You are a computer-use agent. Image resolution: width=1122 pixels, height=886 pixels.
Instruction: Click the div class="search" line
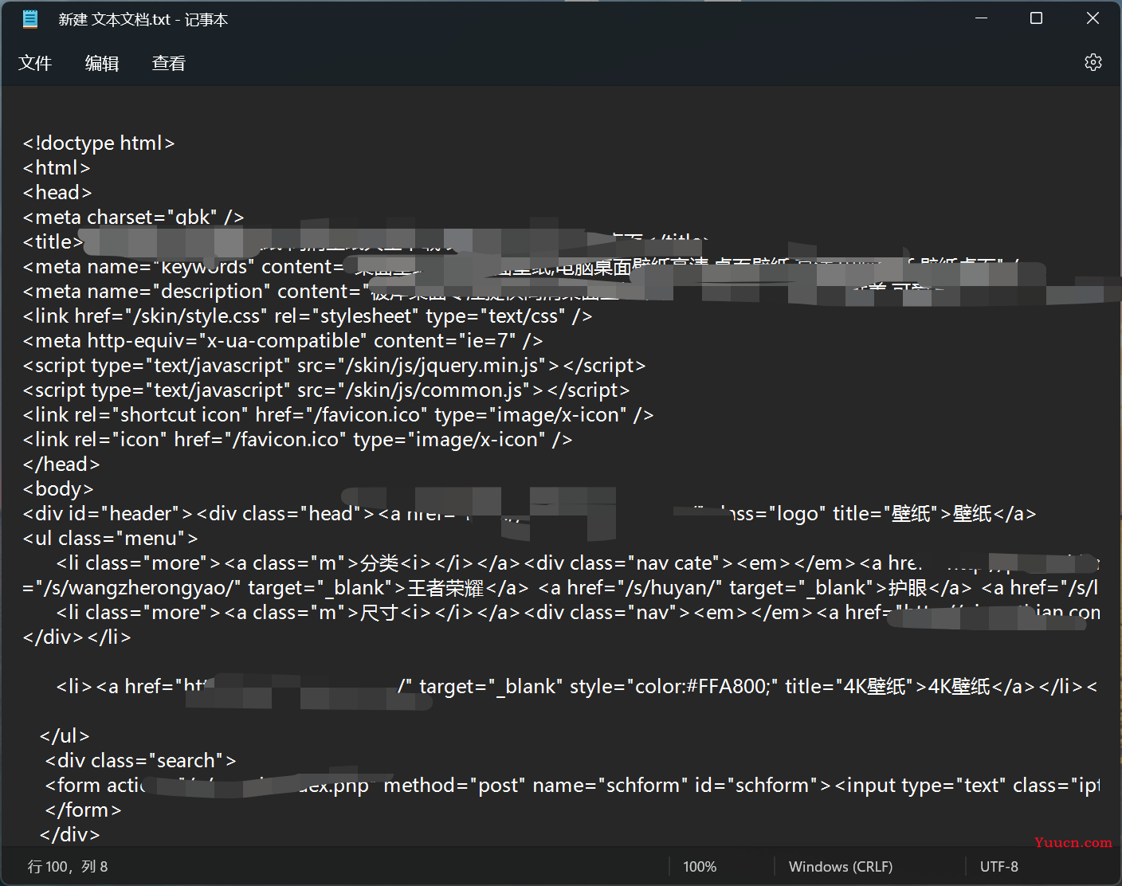(x=140, y=760)
